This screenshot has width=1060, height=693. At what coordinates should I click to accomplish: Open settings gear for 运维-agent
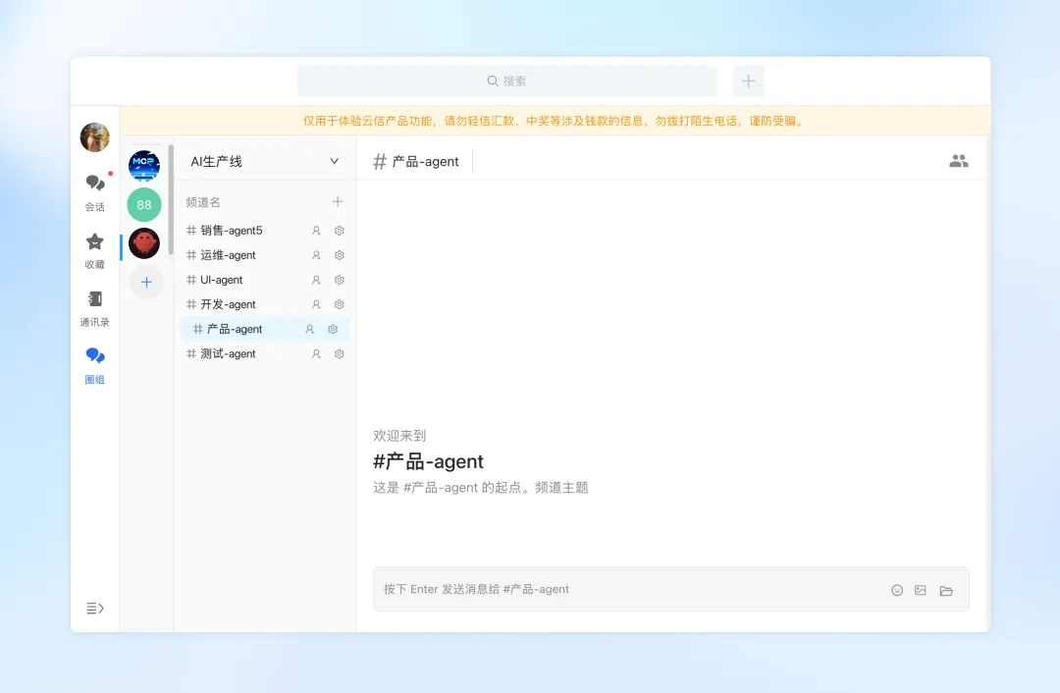[x=340, y=255]
